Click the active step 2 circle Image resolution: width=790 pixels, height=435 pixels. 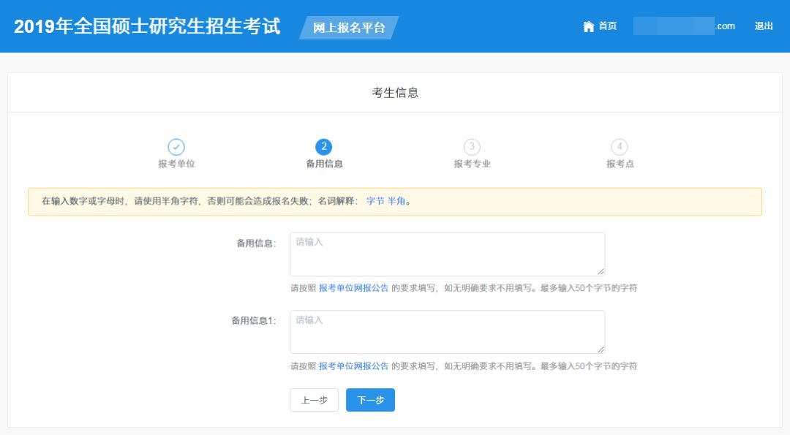[x=324, y=147]
